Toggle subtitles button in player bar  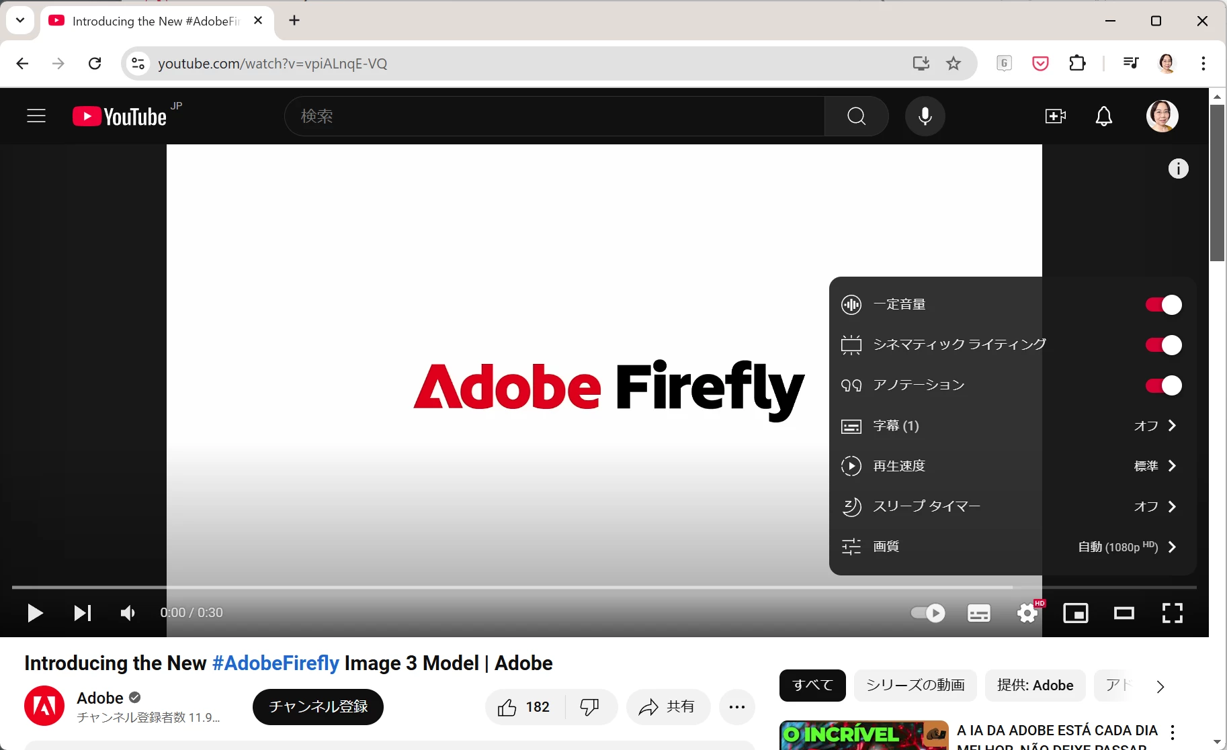click(979, 613)
